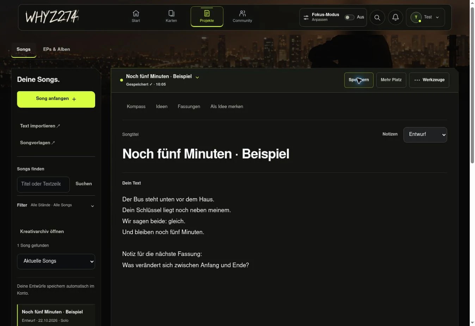Open Karten via the cards icon
This screenshot has height=326, width=475.
[x=171, y=13]
